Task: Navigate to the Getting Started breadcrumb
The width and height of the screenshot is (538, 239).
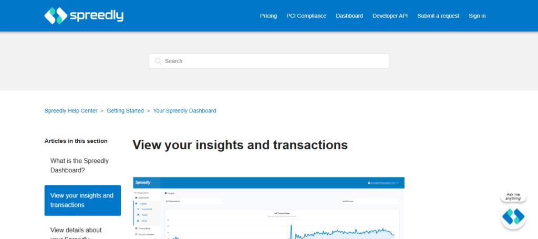Action: (x=125, y=111)
